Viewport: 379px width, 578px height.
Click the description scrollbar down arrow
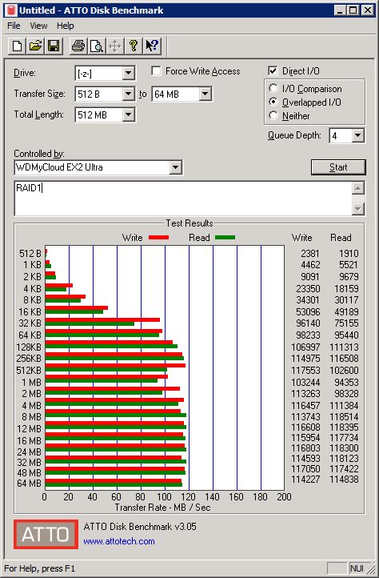(x=358, y=209)
